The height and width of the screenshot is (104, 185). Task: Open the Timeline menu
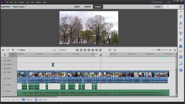tap(21, 2)
